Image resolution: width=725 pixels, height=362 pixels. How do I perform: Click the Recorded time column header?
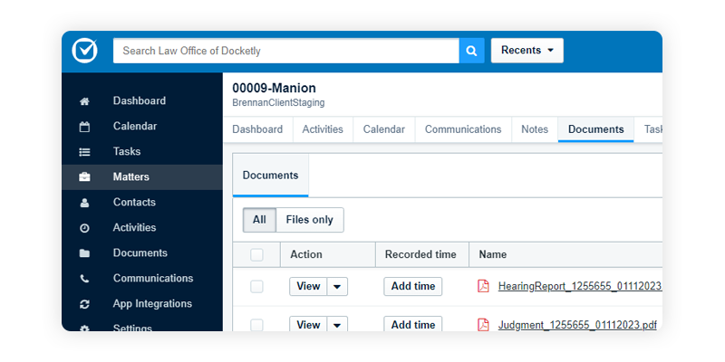420,255
